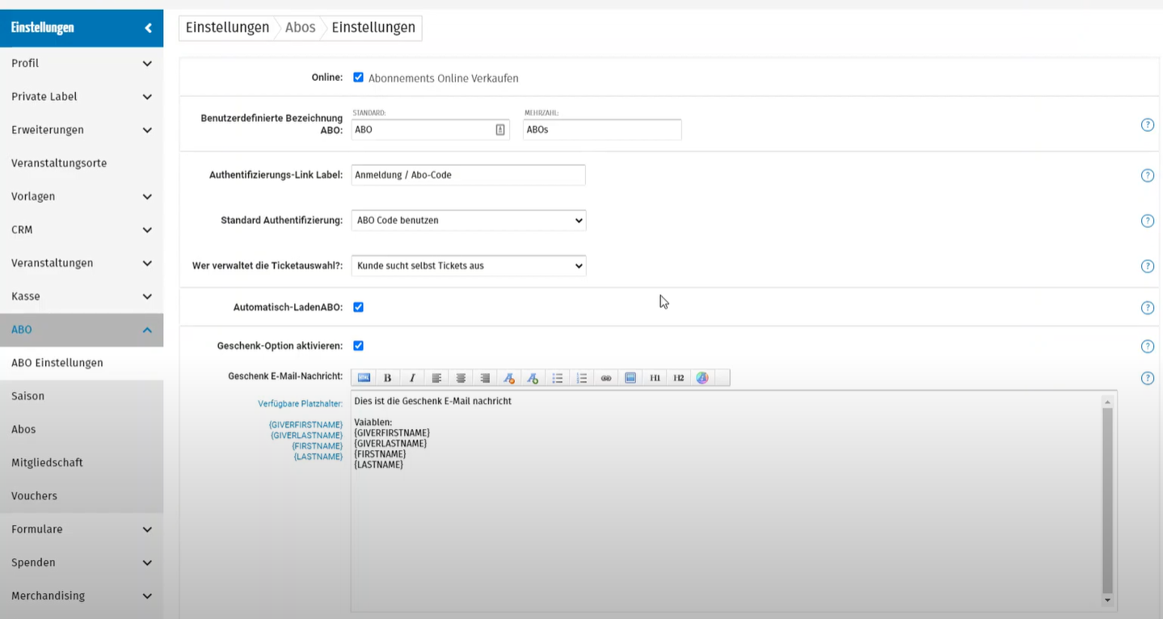Screen dimensions: 1163x619
Task: Click the last Einstellungen breadcrumb
Action: [373, 27]
